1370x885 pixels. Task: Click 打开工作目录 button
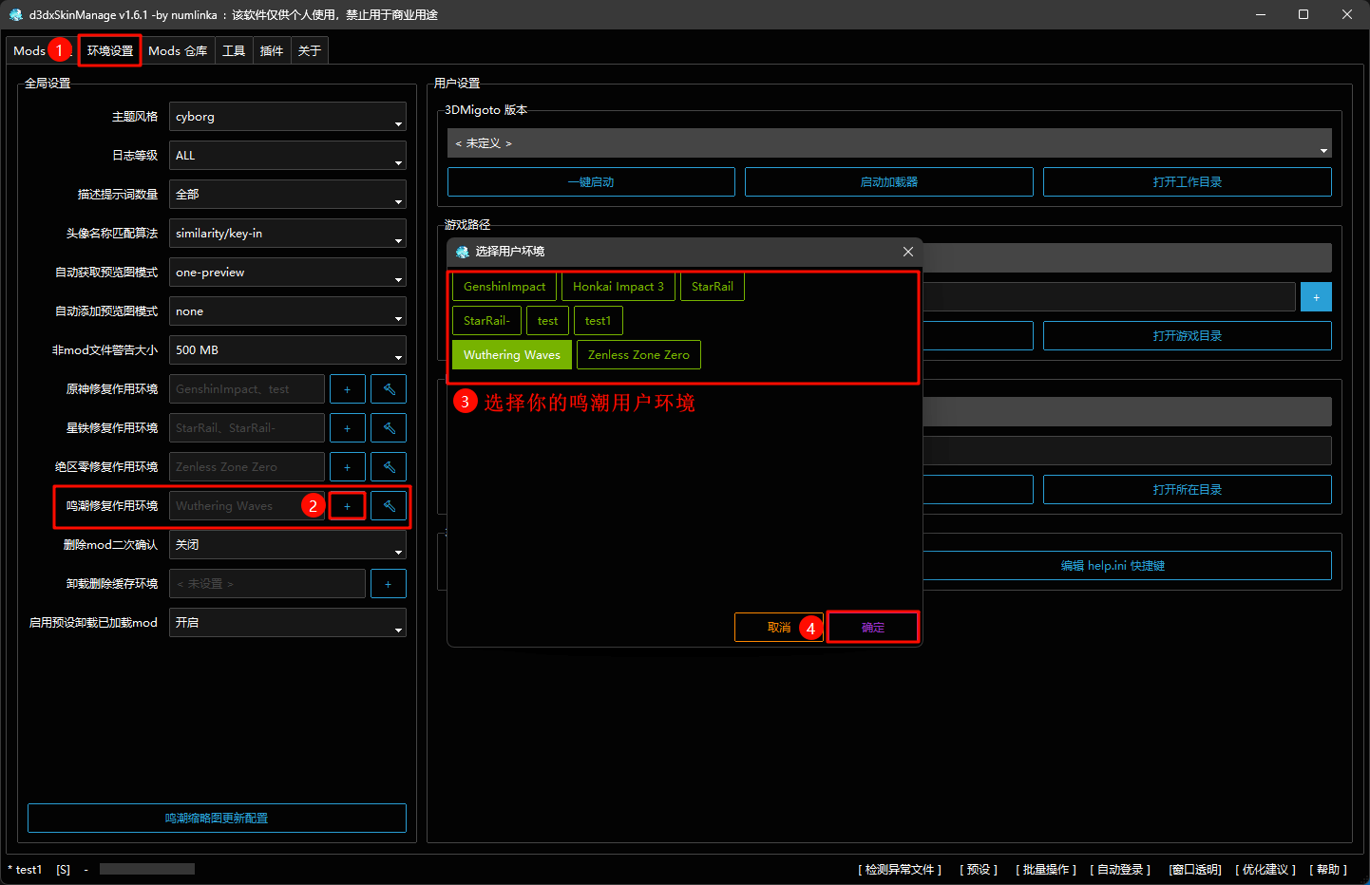(x=1188, y=182)
